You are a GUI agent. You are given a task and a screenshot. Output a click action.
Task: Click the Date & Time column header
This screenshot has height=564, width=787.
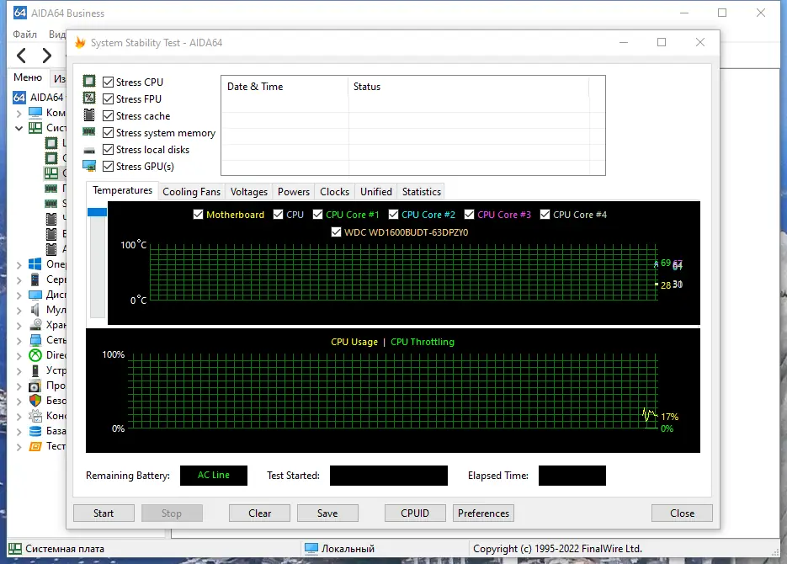tap(284, 87)
